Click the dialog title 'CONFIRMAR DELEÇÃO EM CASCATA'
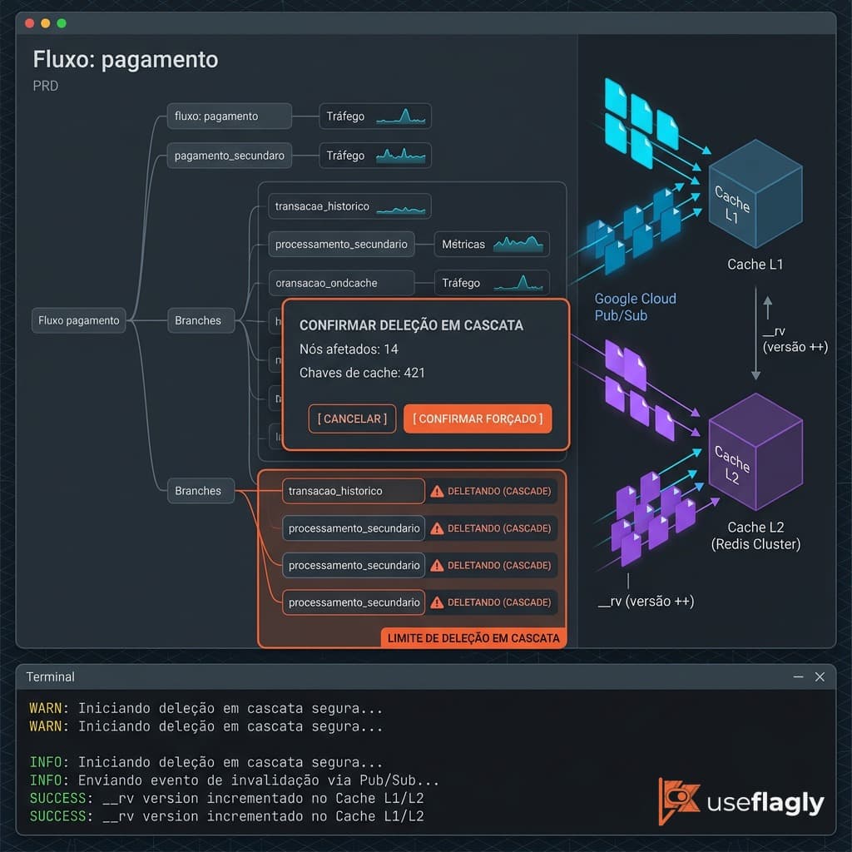The image size is (852, 852). point(411,325)
